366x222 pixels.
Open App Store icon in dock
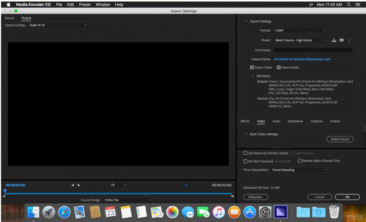pos(249,212)
